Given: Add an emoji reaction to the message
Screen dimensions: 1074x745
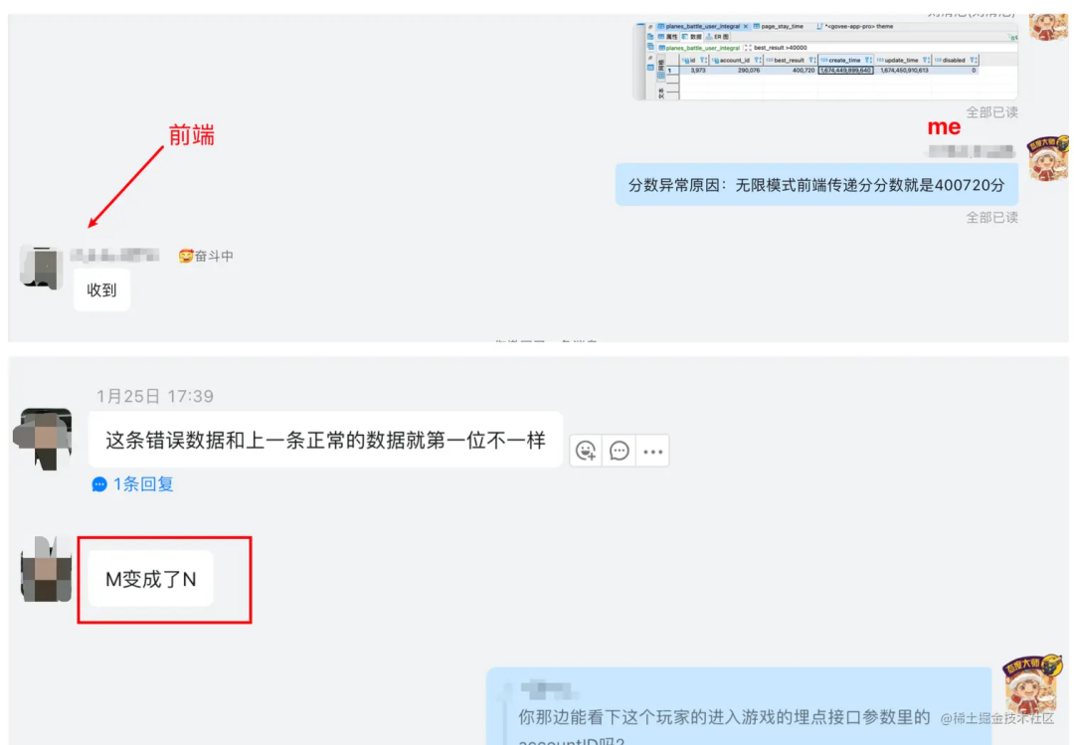Looking at the screenshot, I should (x=586, y=450).
